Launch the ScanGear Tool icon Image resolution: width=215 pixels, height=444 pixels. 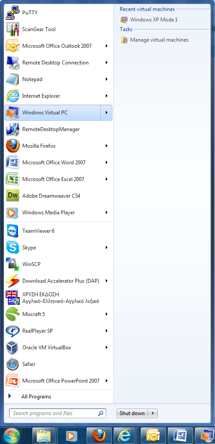click(x=13, y=29)
